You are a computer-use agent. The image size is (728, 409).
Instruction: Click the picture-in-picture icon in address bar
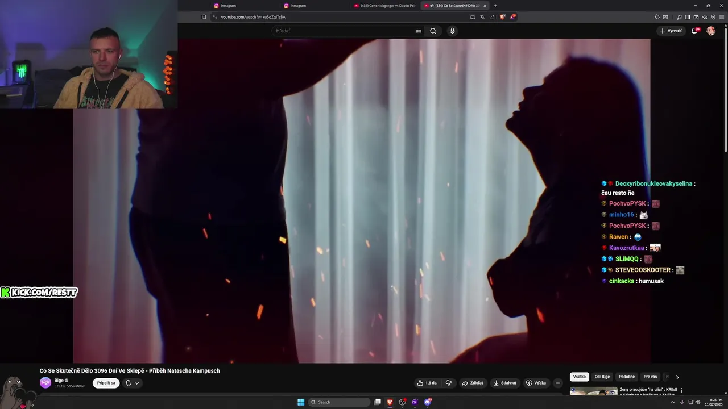click(473, 17)
